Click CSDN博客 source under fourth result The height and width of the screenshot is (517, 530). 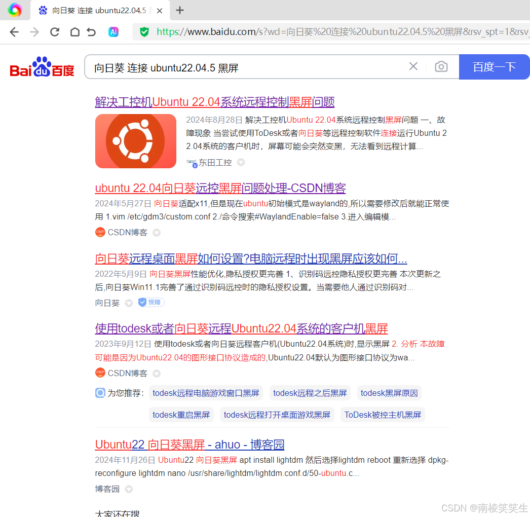[127, 373]
